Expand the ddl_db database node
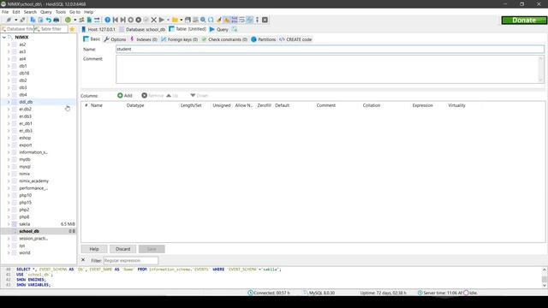Screen dimensions: 548x308 9,102
